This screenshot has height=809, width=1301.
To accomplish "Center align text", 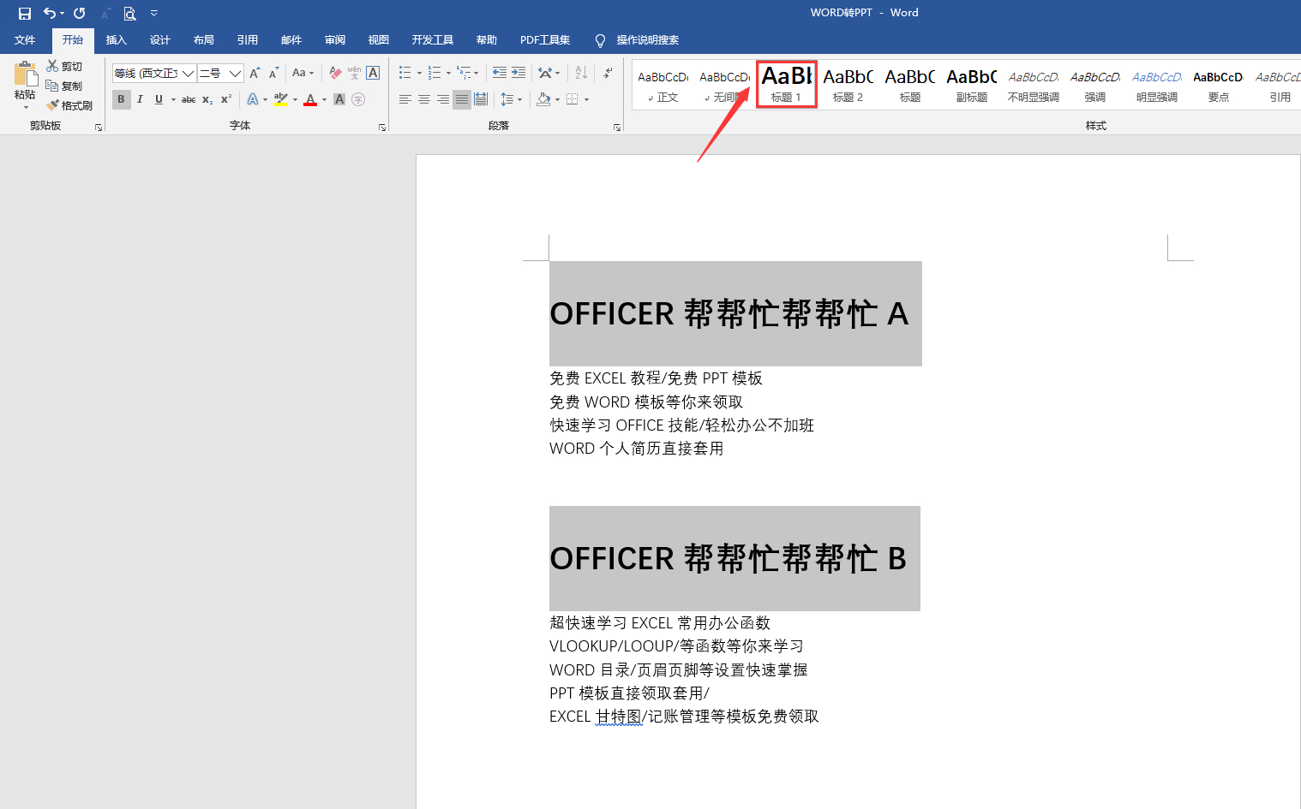I will pyautogui.click(x=423, y=99).
